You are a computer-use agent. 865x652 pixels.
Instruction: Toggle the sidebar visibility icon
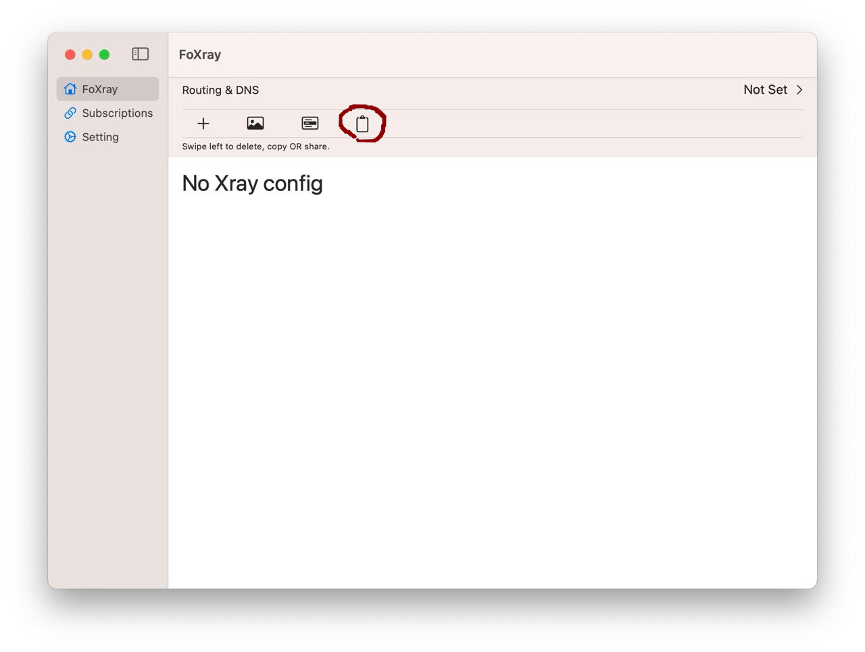tap(141, 54)
